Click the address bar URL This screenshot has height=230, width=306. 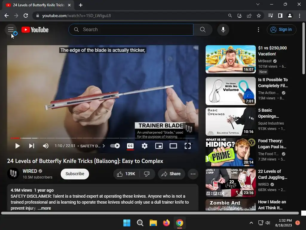click(76, 16)
